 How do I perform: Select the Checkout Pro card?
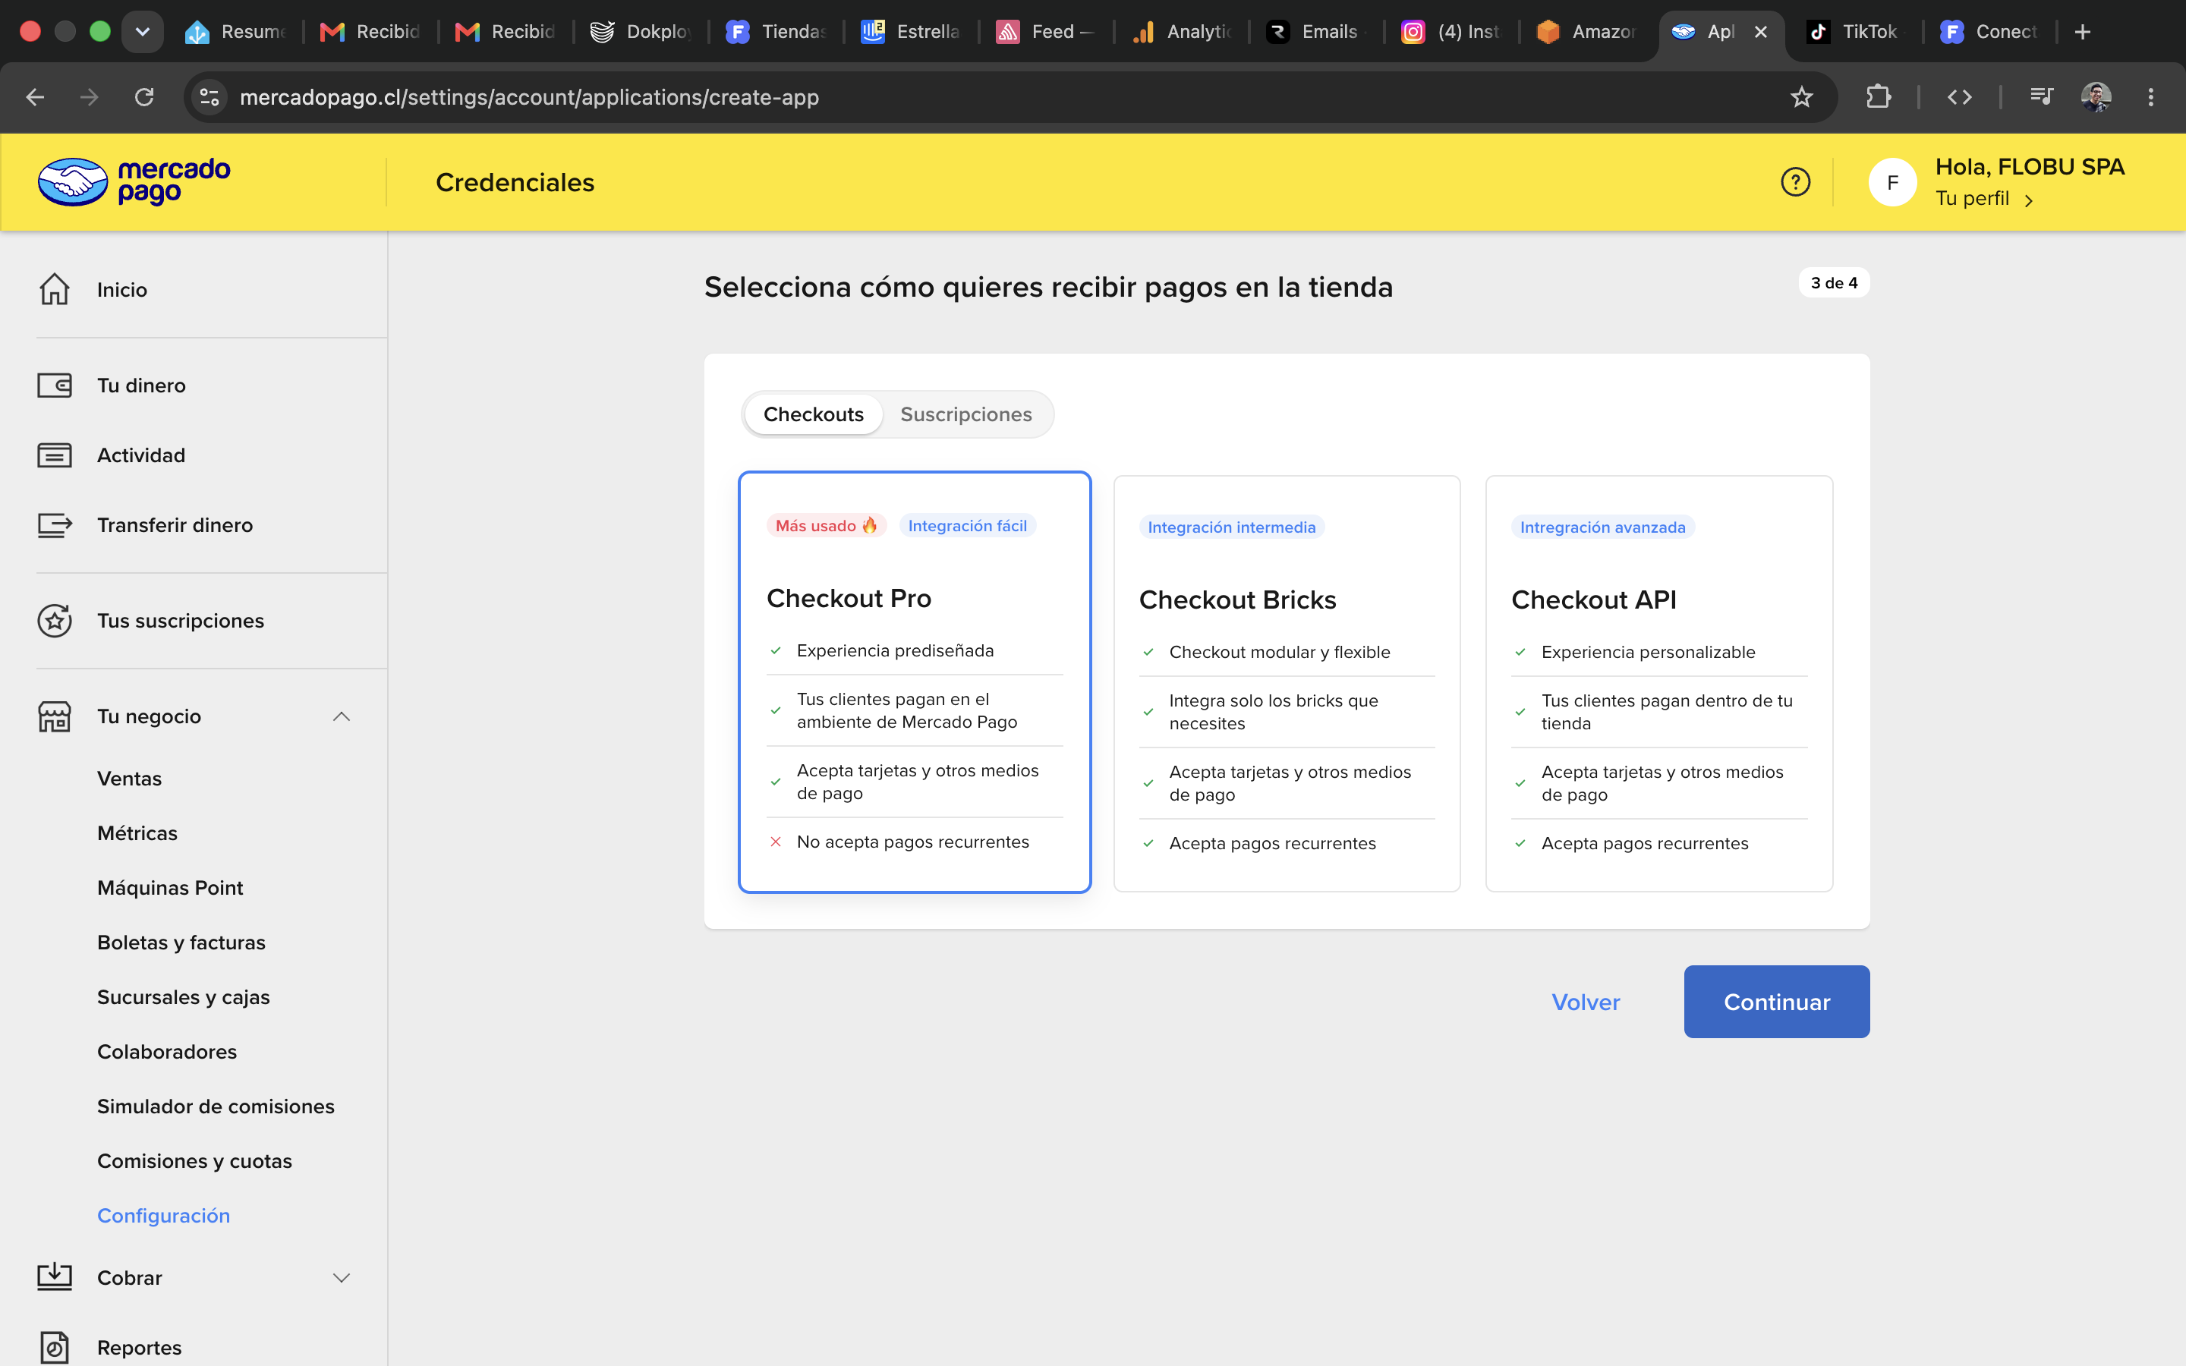tap(914, 682)
